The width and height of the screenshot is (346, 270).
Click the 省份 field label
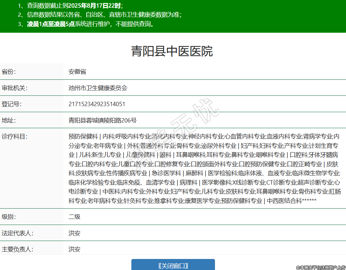coord(9,72)
